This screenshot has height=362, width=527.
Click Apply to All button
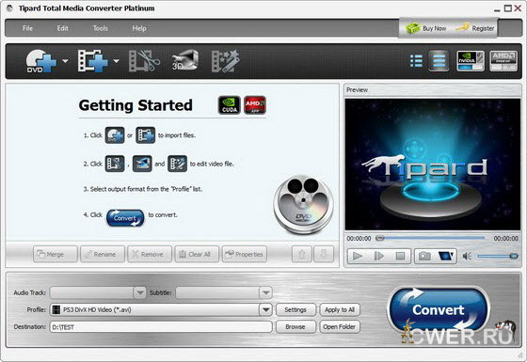pyautogui.click(x=340, y=309)
